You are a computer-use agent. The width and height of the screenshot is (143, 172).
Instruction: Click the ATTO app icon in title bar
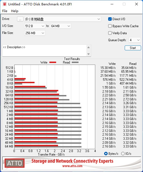[5, 4]
